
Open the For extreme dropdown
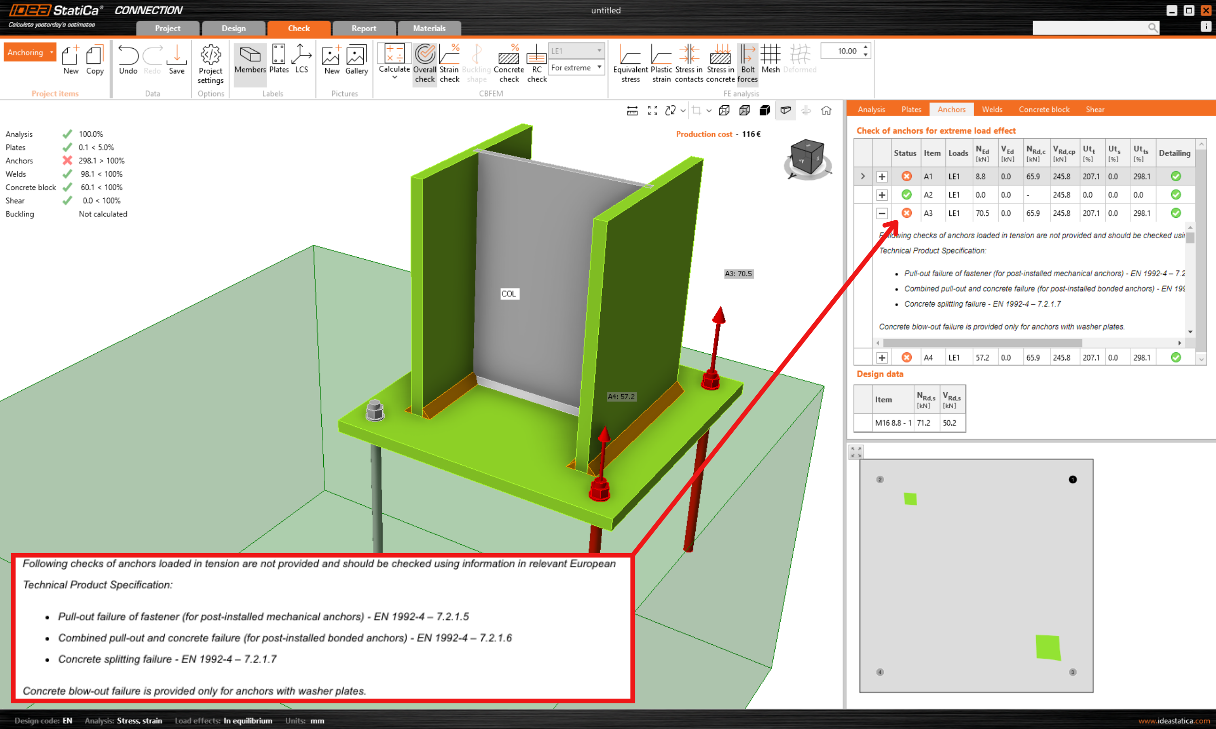[x=576, y=68]
